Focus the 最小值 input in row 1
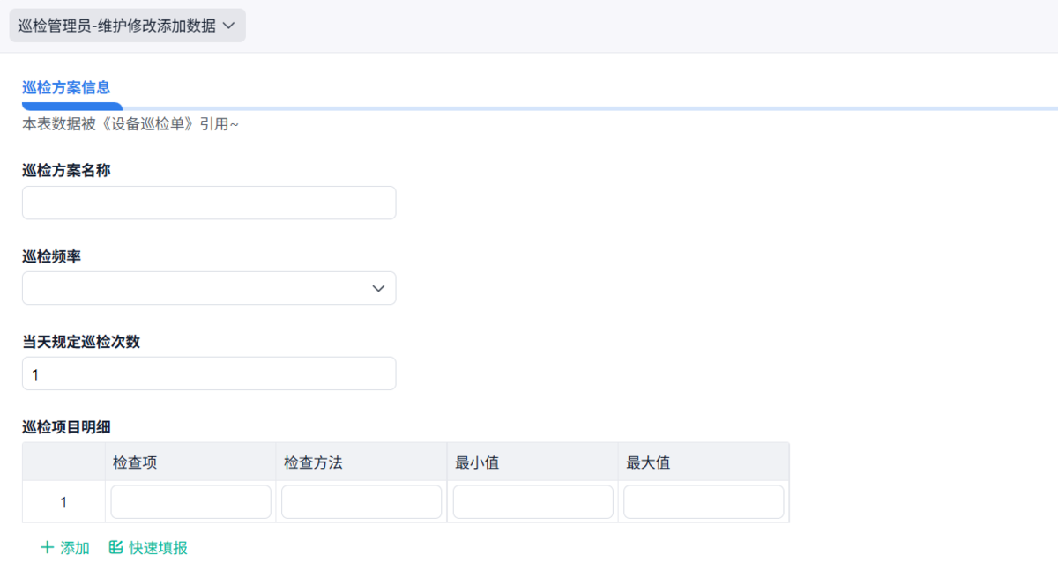The width and height of the screenshot is (1058, 577). tap(533, 502)
